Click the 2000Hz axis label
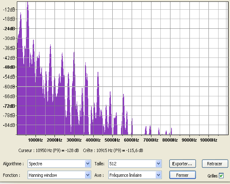The width and height of the screenshot is (230, 184). [55, 140]
